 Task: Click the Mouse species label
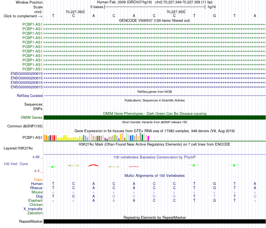coord(37,192)
